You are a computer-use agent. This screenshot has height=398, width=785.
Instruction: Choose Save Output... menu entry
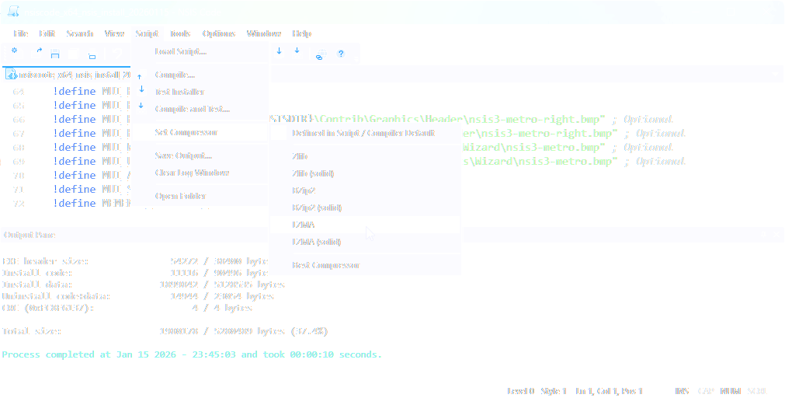point(200,156)
